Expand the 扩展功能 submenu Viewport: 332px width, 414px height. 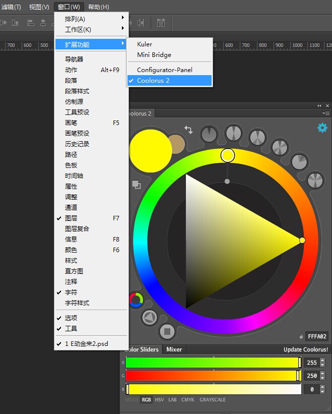tap(92, 44)
